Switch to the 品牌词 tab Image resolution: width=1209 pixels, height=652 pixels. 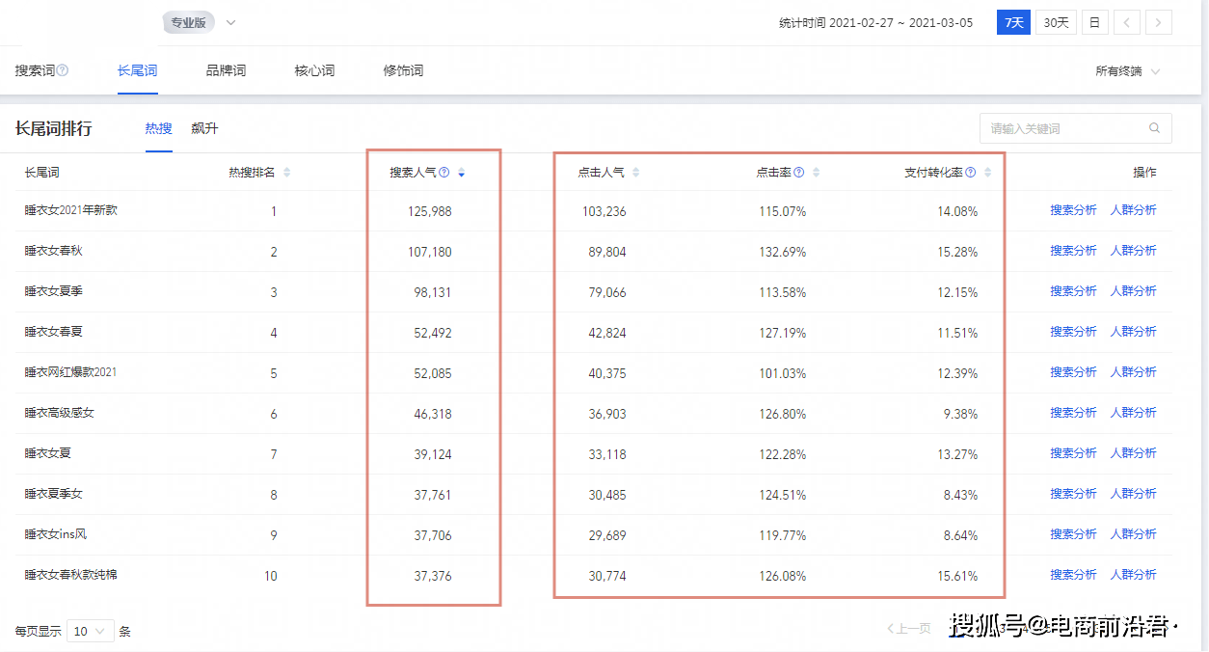tap(226, 70)
